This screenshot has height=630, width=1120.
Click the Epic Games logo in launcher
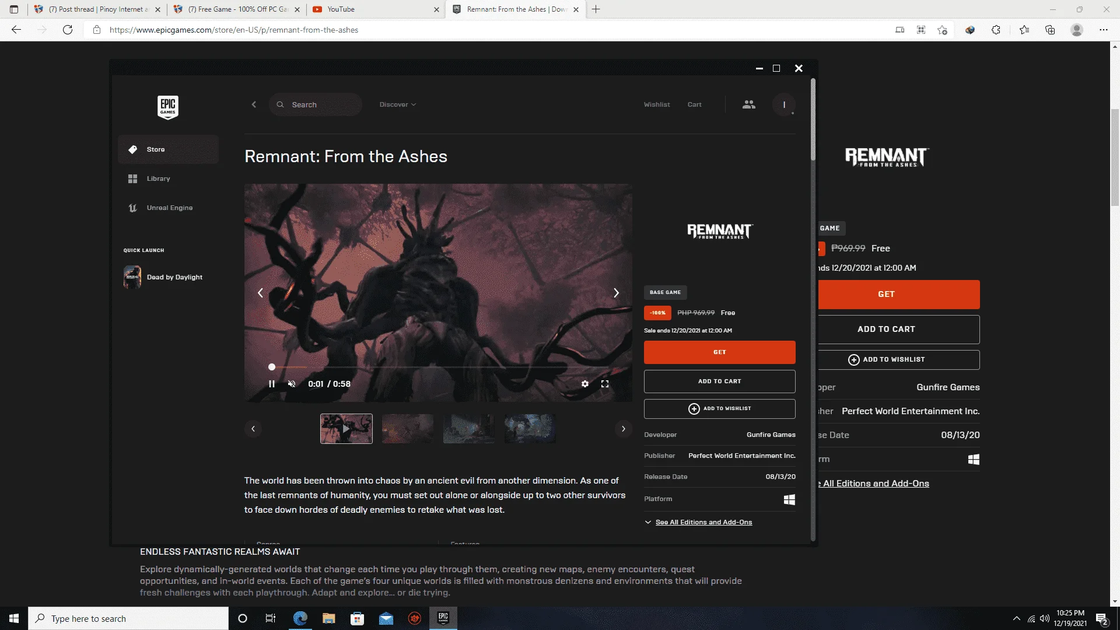[x=168, y=107]
